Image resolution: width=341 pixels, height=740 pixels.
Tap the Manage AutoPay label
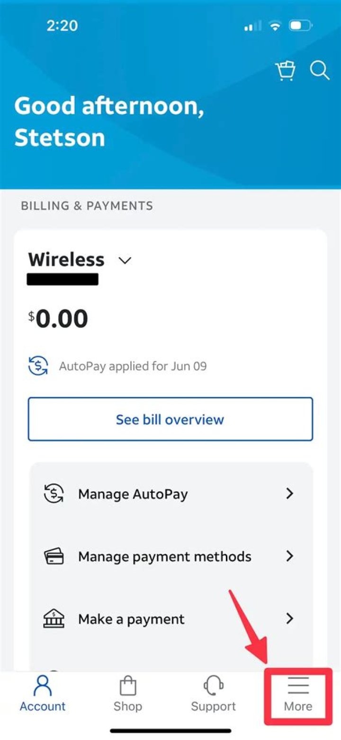(133, 494)
